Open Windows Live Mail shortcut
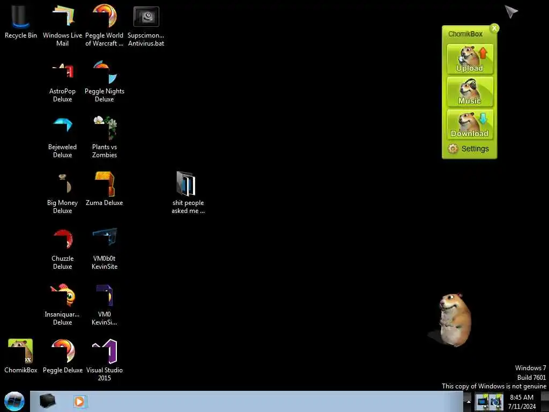This screenshot has height=412, width=549. pos(62,25)
